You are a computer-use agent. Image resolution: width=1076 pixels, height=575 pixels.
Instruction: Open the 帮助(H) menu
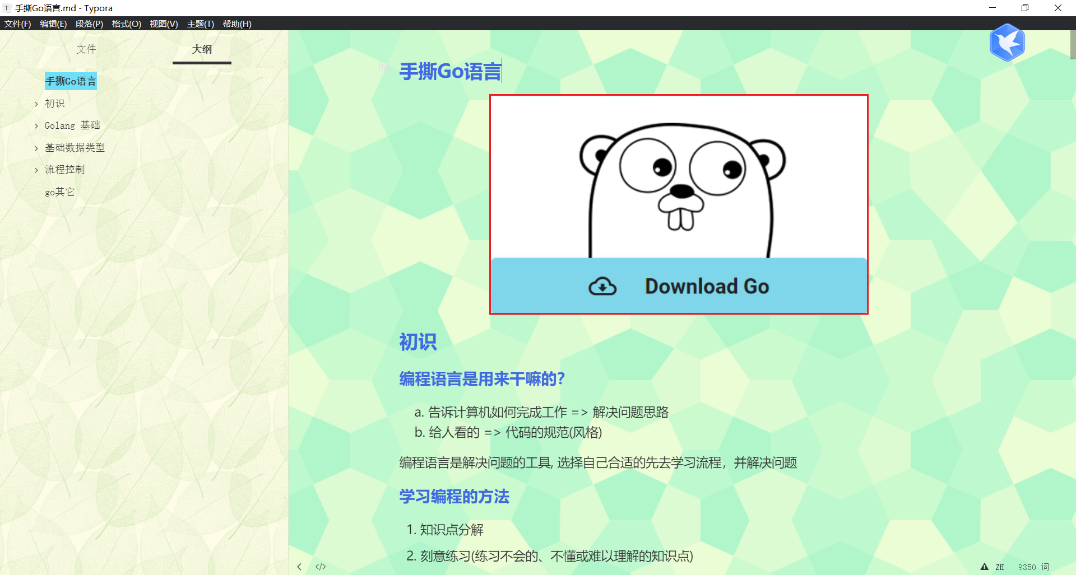point(237,24)
